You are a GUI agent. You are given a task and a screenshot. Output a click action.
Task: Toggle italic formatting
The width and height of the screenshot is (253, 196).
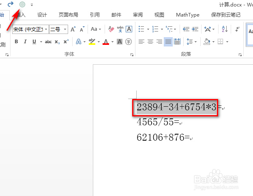tap(25, 42)
